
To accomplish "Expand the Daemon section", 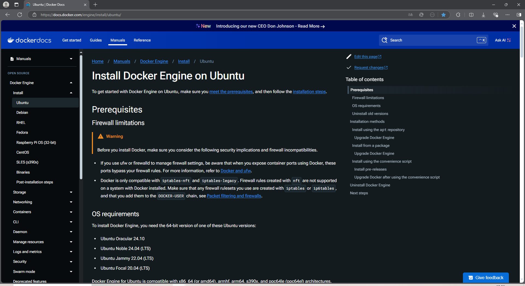I will (71, 232).
